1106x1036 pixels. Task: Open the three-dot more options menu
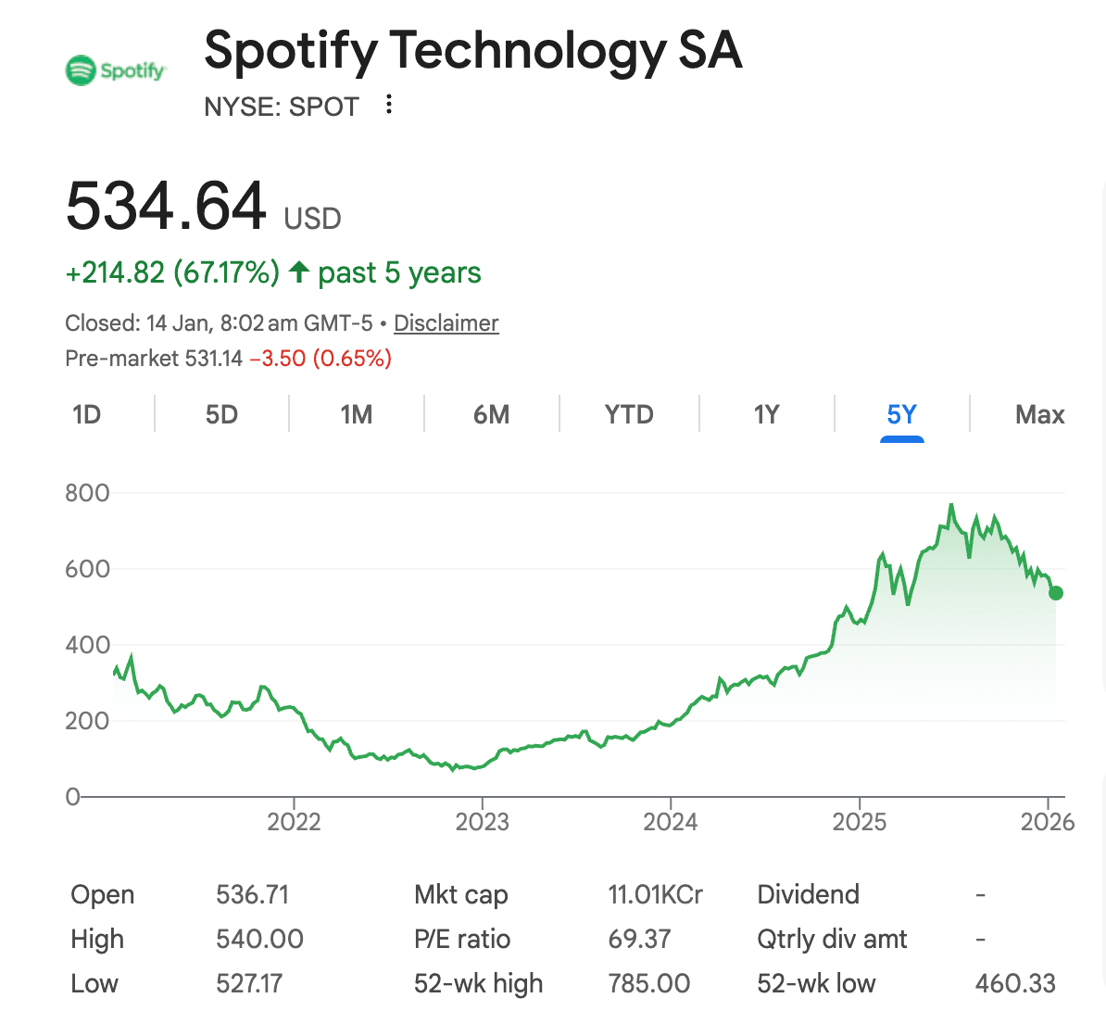tap(389, 105)
